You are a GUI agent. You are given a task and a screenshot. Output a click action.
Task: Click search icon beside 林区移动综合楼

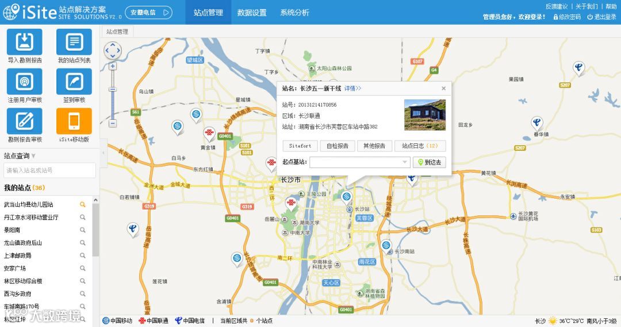click(82, 281)
